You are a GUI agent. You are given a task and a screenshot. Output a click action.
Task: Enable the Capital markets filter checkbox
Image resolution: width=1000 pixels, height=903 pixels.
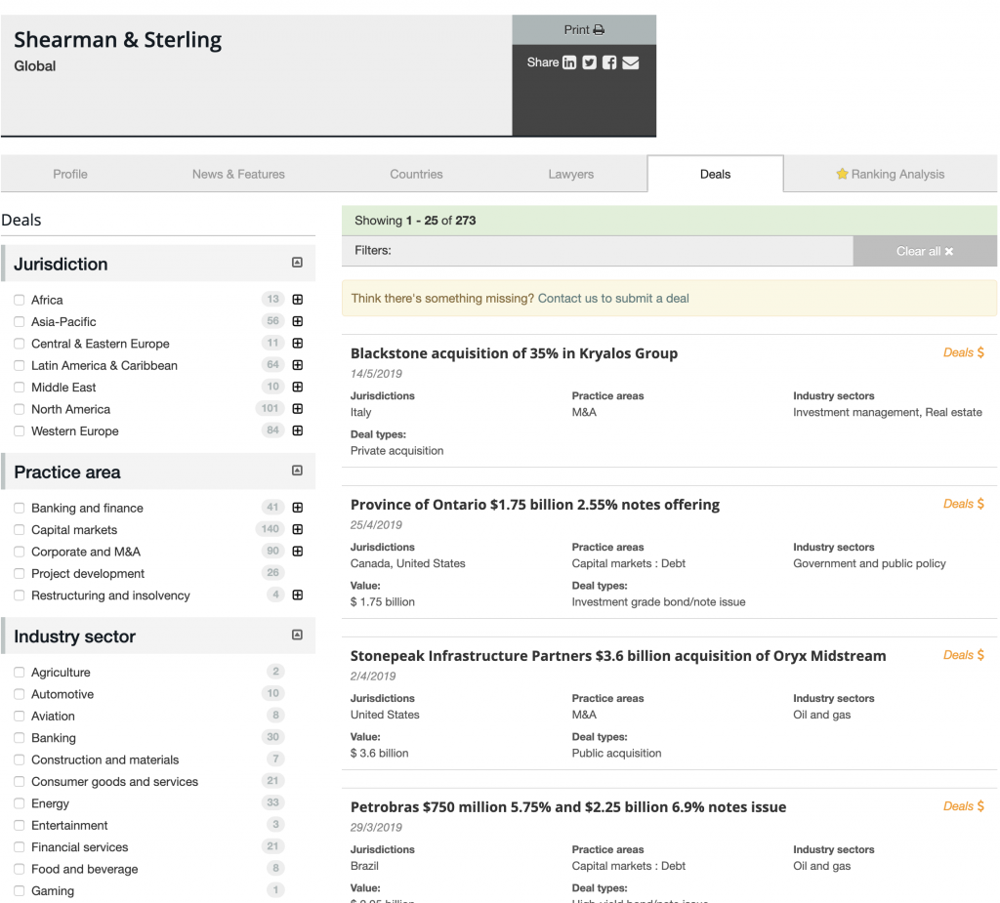[20, 530]
